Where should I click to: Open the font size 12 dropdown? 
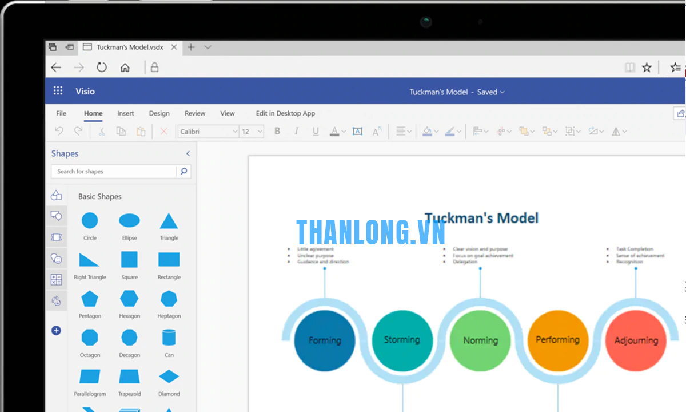pyautogui.click(x=260, y=132)
